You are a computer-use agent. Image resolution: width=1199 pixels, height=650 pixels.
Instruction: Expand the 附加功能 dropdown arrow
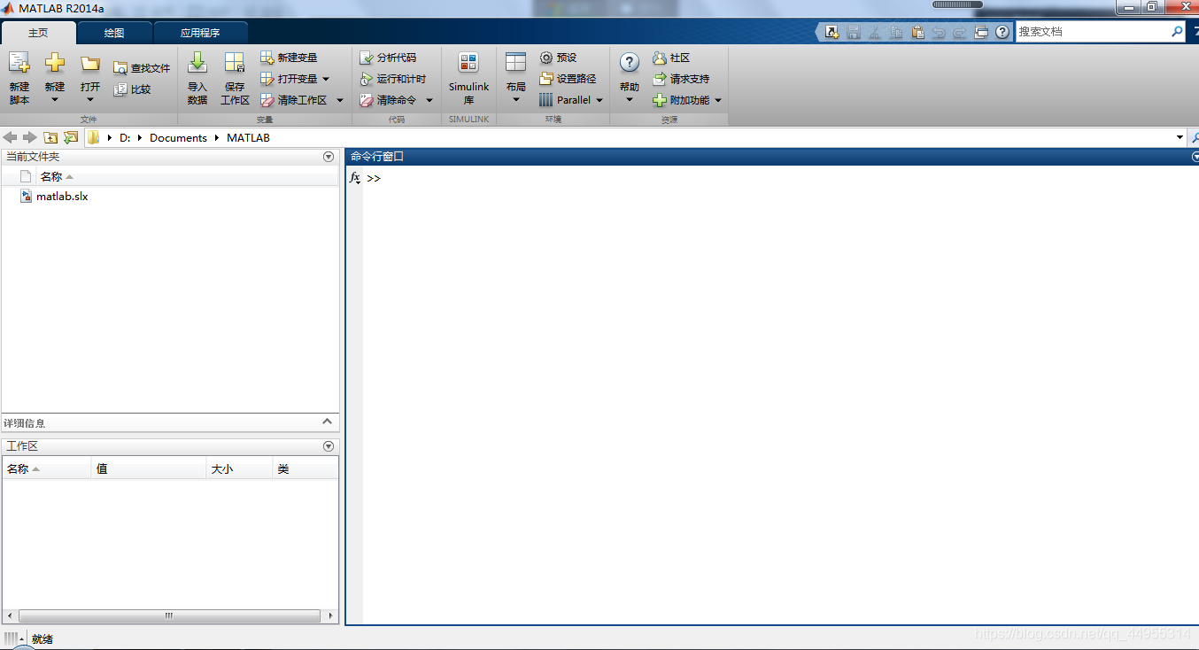coord(718,100)
